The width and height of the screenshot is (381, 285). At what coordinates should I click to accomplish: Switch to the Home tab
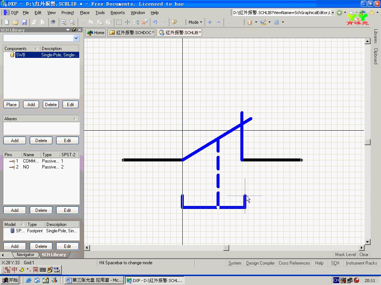coord(96,33)
